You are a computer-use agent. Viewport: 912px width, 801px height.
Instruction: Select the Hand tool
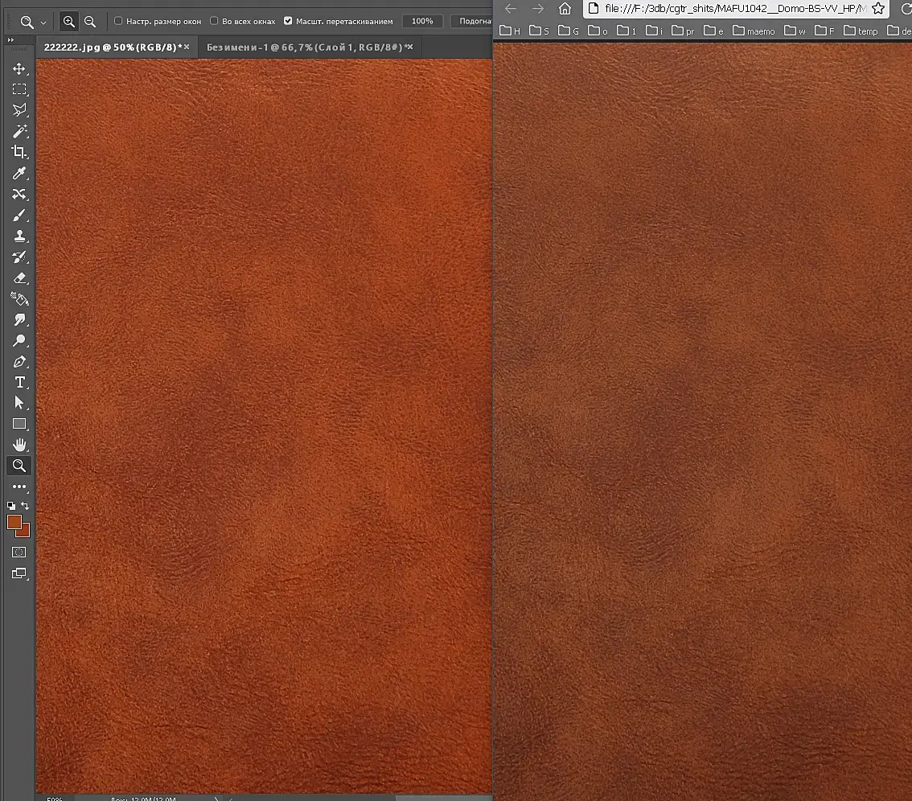pyautogui.click(x=19, y=445)
